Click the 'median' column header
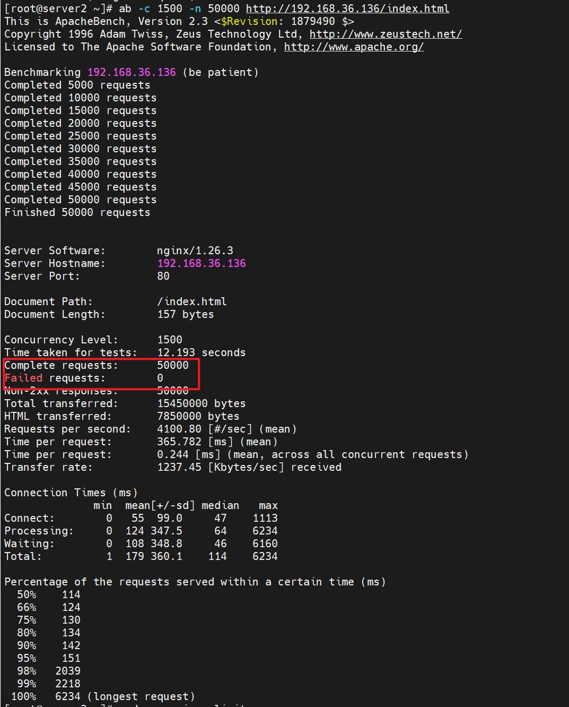This screenshot has height=707, width=569. pyautogui.click(x=221, y=505)
